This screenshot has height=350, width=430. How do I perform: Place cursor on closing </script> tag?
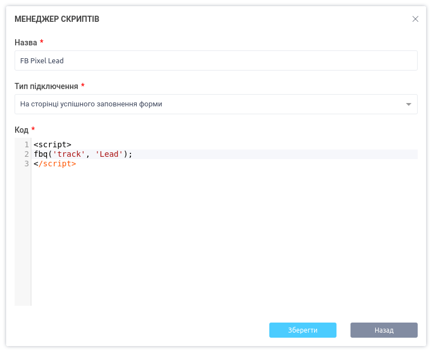(56, 164)
